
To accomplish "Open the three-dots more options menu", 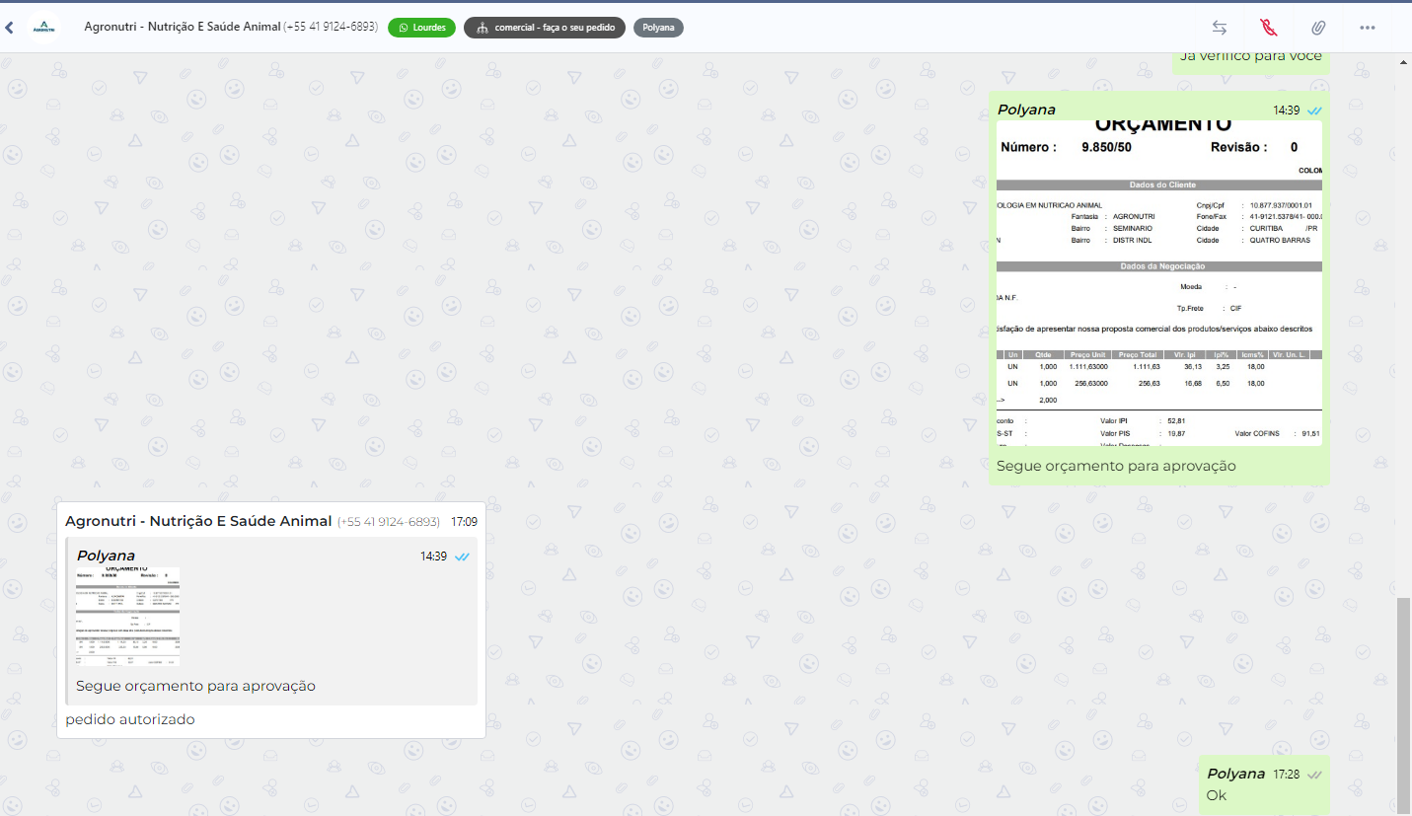I will tap(1367, 28).
